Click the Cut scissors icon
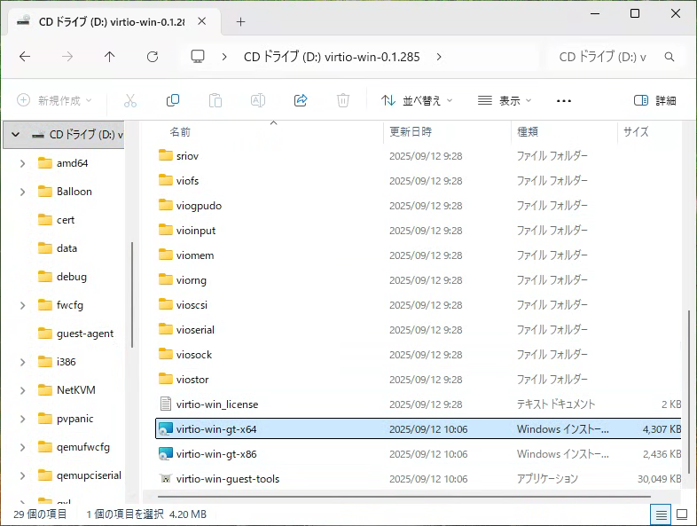697x526 pixels. tap(130, 100)
